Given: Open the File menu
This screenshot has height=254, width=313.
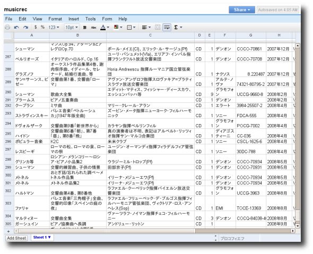Looking at the screenshot, I should [8, 19].
